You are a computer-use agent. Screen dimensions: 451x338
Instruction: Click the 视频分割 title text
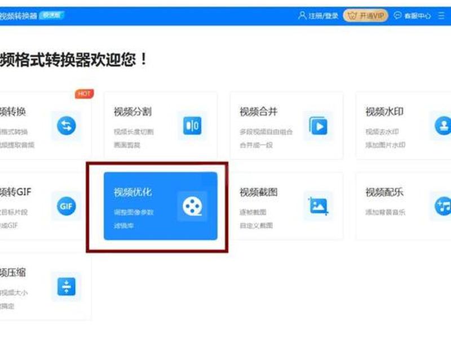click(x=132, y=112)
